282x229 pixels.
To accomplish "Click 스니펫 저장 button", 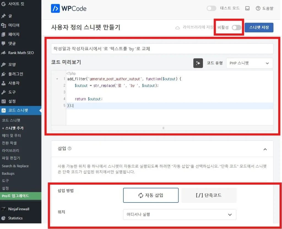I will pyautogui.click(x=259, y=28).
